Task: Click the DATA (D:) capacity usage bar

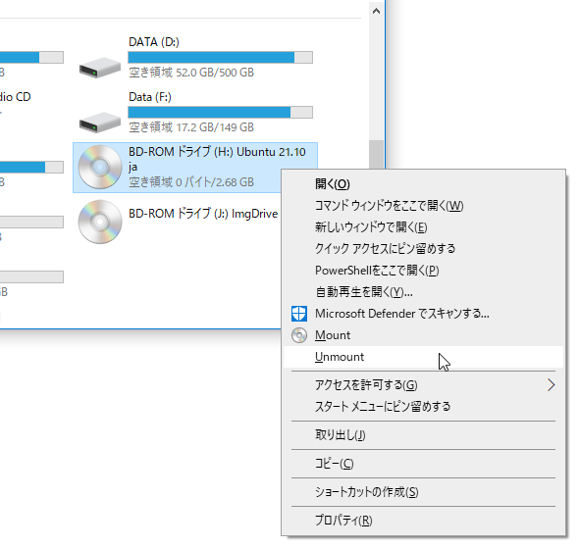Action: click(221, 58)
